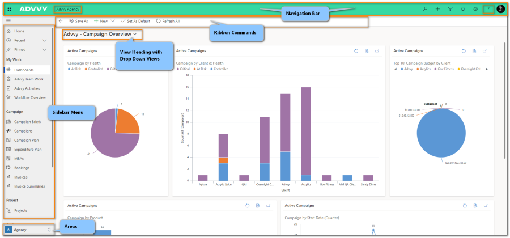Image resolution: width=510 pixels, height=238 pixels.
Task: Click the help question mark icon
Action: 488,9
